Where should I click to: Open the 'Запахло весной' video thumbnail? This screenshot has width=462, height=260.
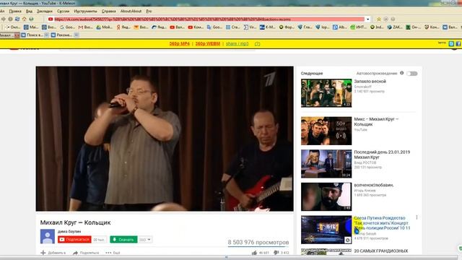pos(326,93)
